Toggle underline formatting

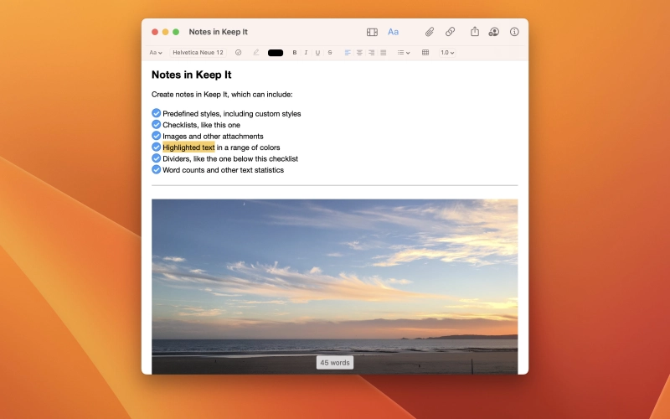(x=317, y=53)
